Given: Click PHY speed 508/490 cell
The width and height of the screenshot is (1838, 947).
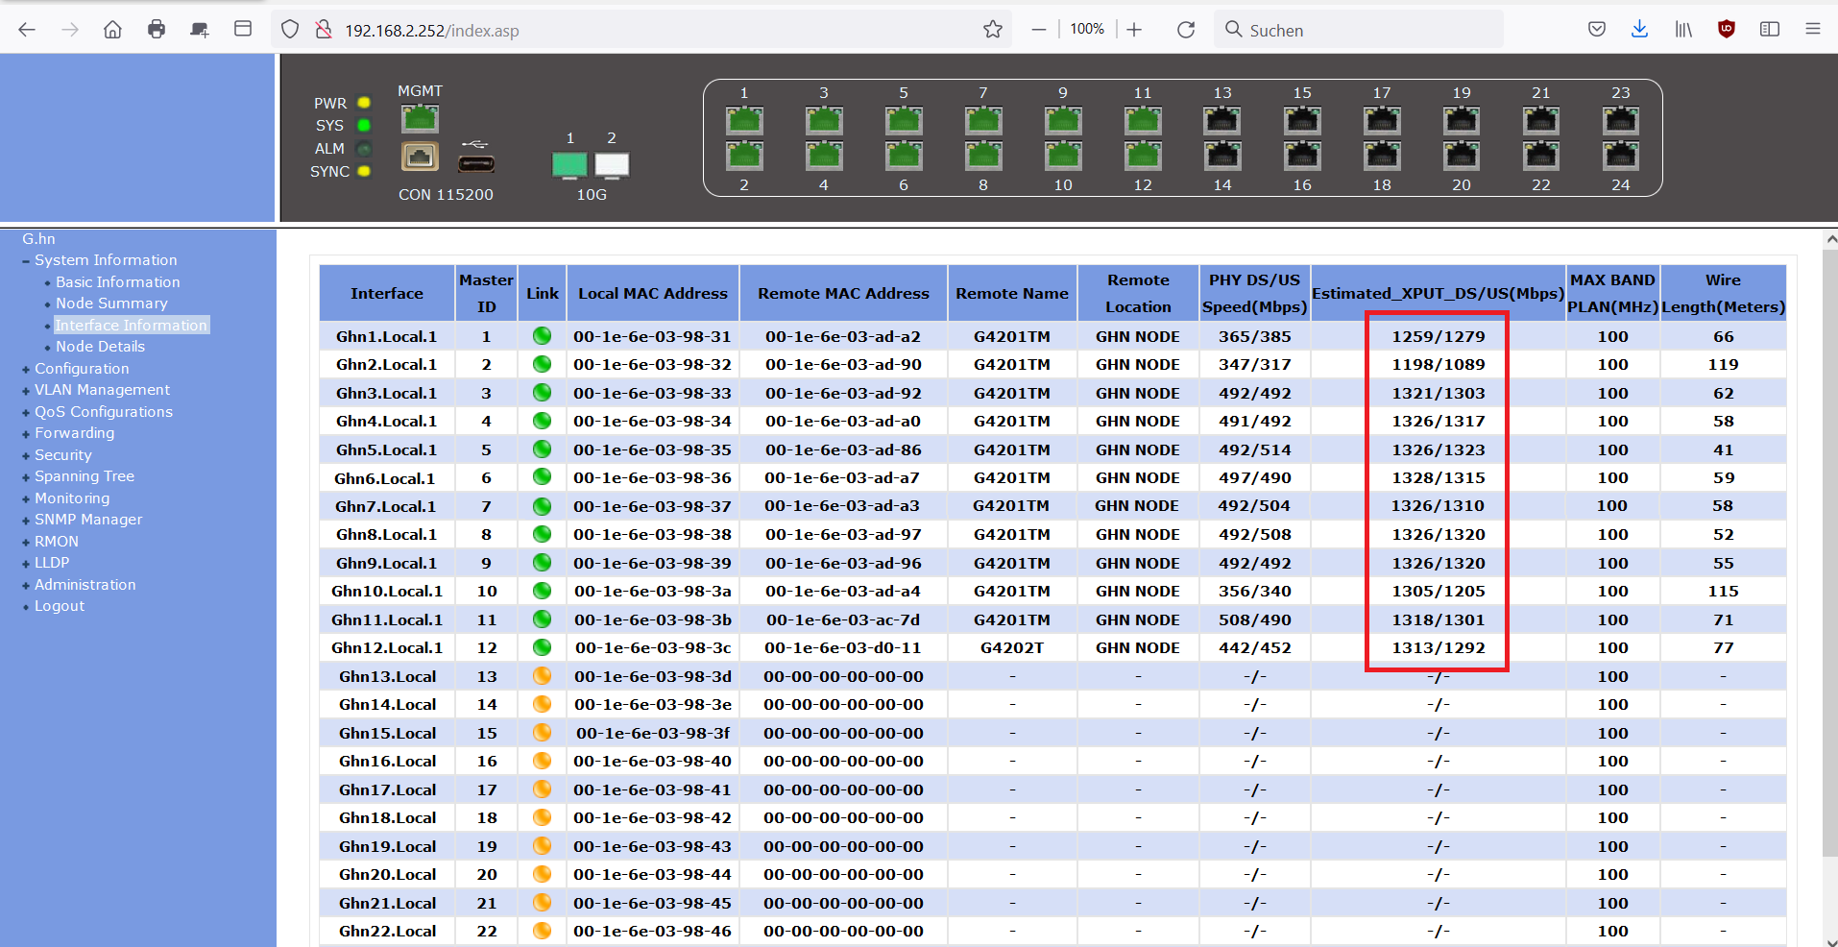Looking at the screenshot, I should (1255, 620).
